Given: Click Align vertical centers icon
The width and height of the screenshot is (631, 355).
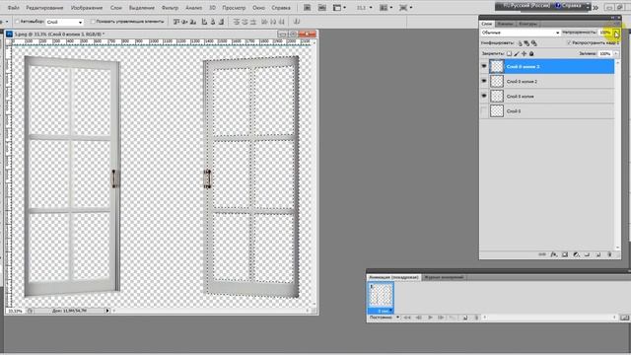Looking at the screenshot, I should tap(184, 22).
